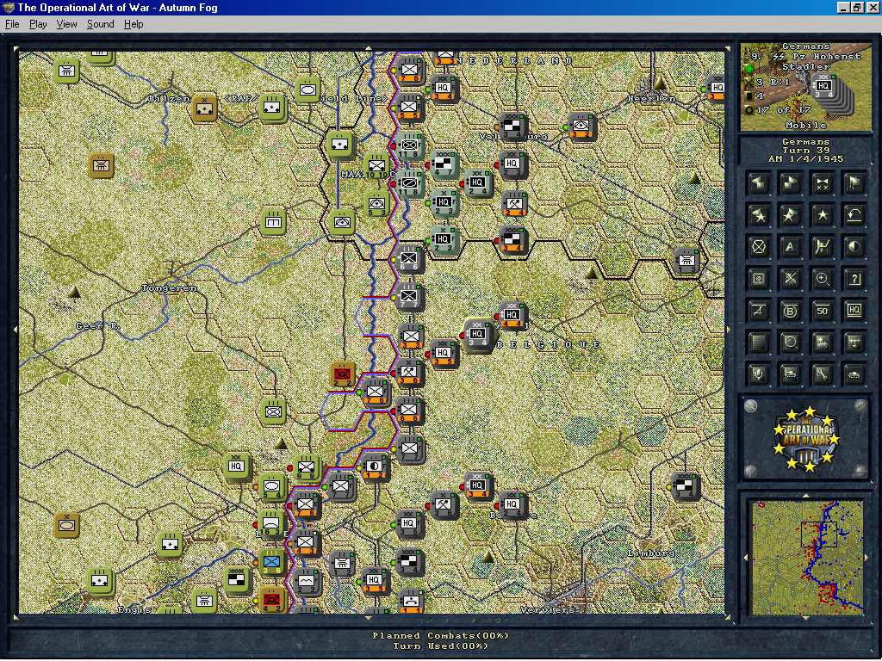Click the Heerlen town label
This screenshot has width=882, height=661.
[651, 98]
